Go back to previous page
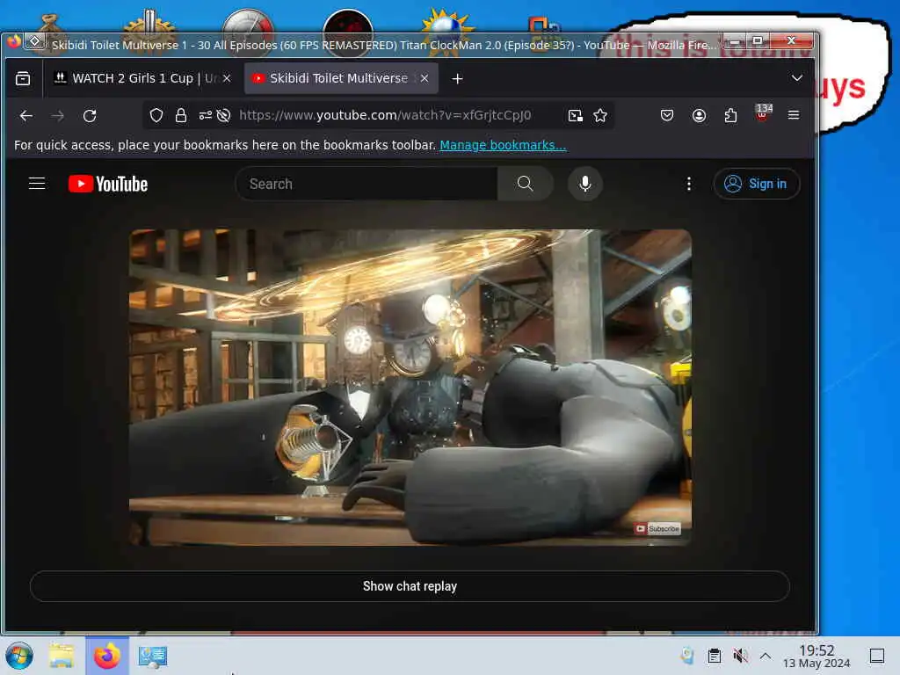 pyautogui.click(x=25, y=116)
